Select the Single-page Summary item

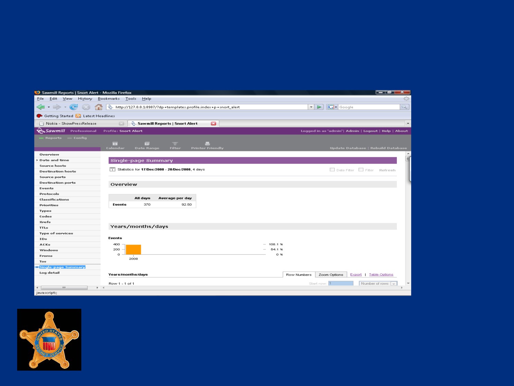(x=62, y=267)
